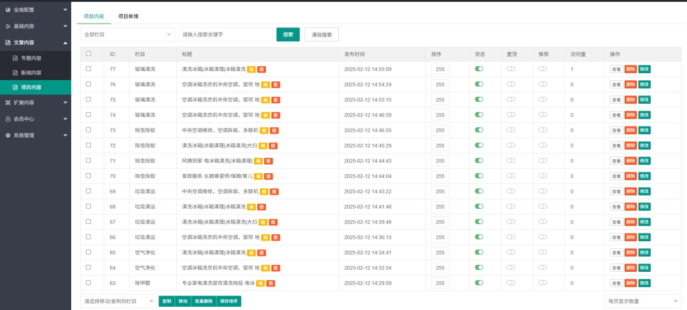Select the 项目内容 tab

click(94, 16)
